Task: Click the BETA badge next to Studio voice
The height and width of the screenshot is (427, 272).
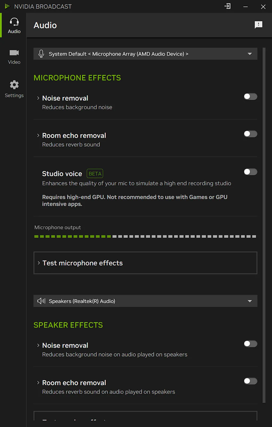Action: 95,174
